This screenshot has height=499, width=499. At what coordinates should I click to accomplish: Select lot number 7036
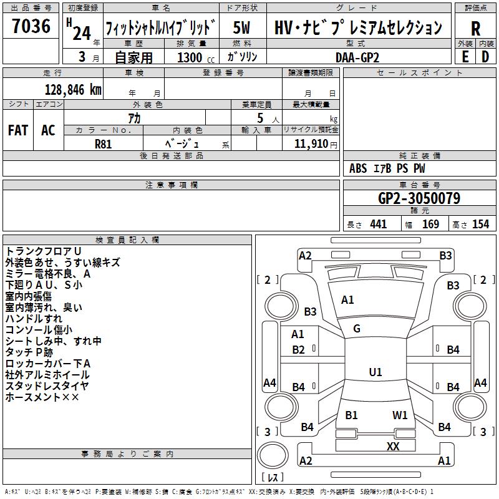coord(31,26)
